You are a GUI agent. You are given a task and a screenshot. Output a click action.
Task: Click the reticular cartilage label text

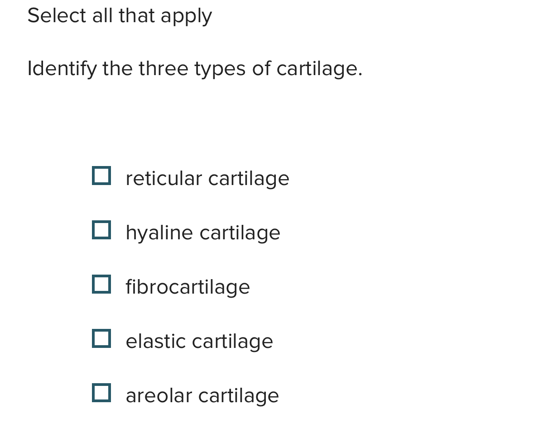tap(207, 178)
